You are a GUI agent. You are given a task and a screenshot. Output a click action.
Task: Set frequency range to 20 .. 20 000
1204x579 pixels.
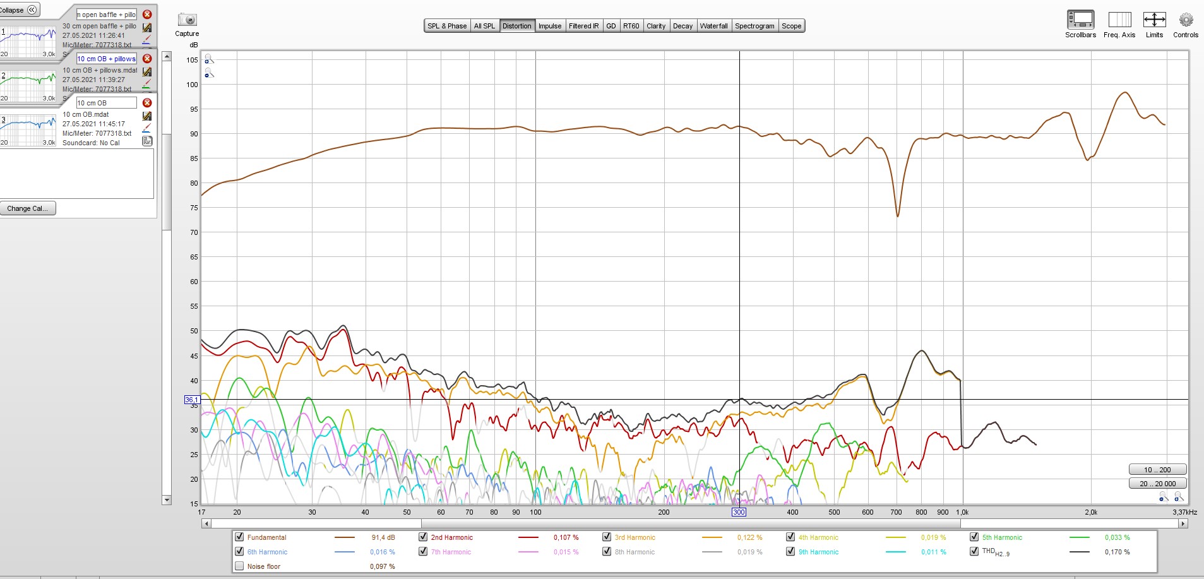pyautogui.click(x=1157, y=484)
